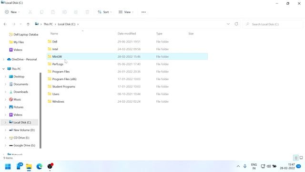Expand the Desktop tree node

(5, 76)
